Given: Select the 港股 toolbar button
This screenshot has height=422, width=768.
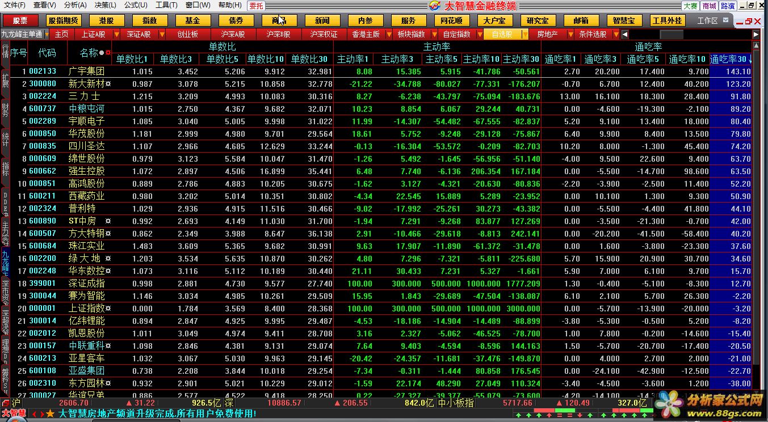Looking at the screenshot, I should click(x=107, y=20).
